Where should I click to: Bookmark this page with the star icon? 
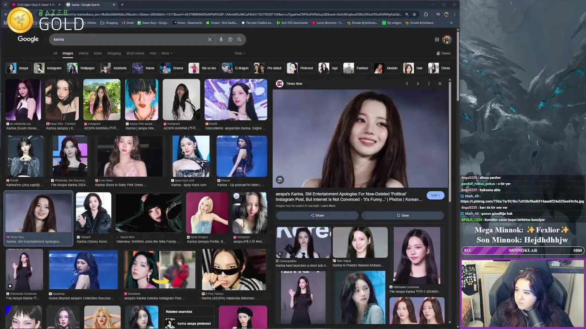[x=414, y=14]
